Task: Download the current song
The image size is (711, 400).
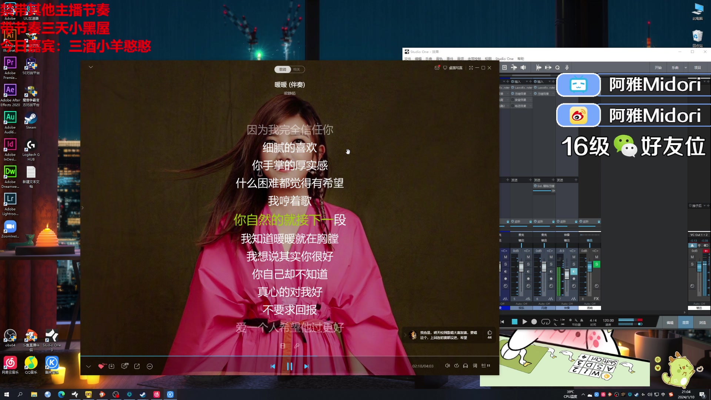Action: click(x=111, y=366)
